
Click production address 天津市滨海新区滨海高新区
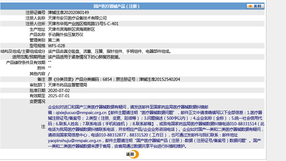pyautogui.click(x=71, y=29)
